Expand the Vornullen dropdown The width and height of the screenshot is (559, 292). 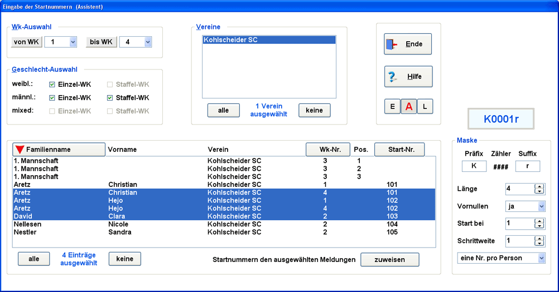[541, 206]
